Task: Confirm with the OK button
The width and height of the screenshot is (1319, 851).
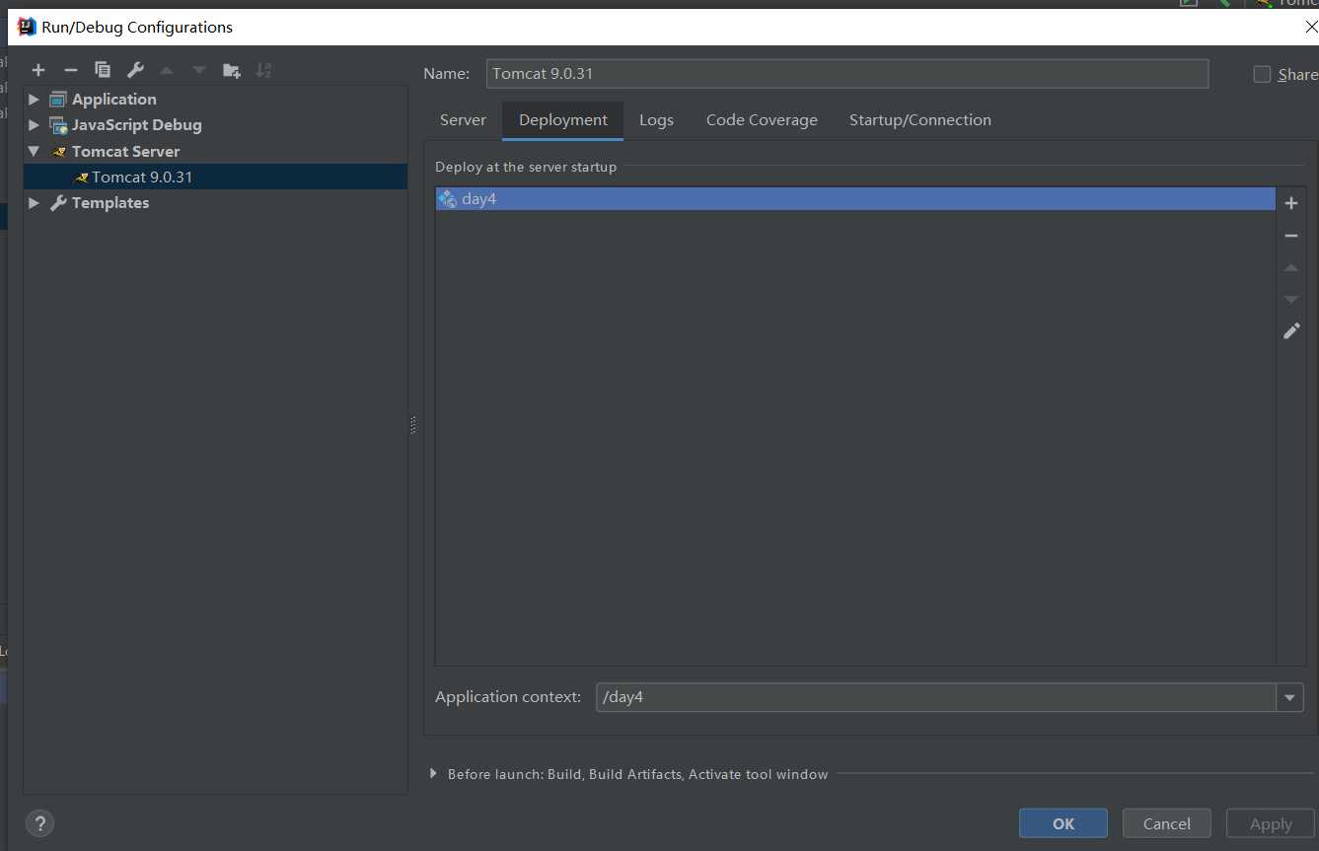Action: [1063, 823]
